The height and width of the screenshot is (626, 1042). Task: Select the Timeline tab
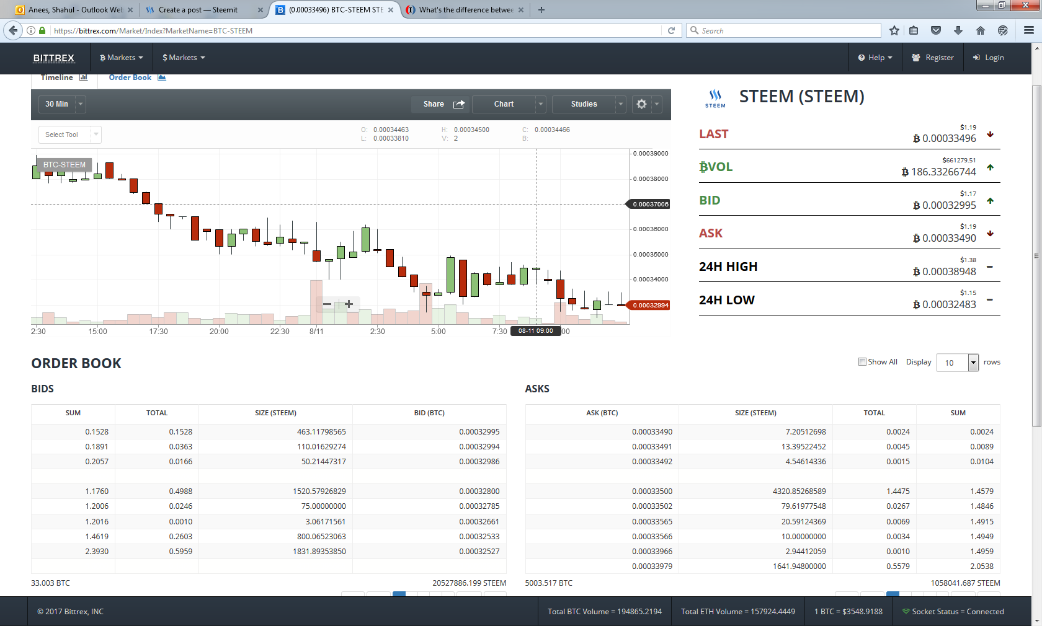pos(64,77)
